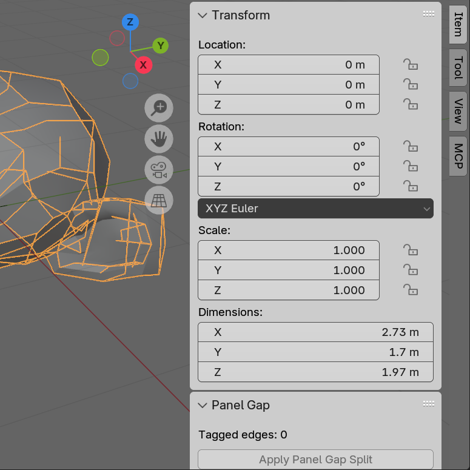The image size is (470, 470).
Task: Lock Scale Y
Action: click(411, 270)
